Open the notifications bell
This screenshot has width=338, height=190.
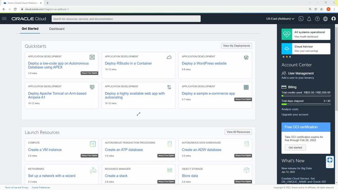point(309,19)
